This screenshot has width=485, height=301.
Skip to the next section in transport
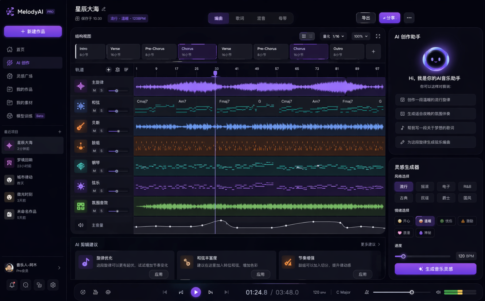pyautogui.click(x=210, y=292)
